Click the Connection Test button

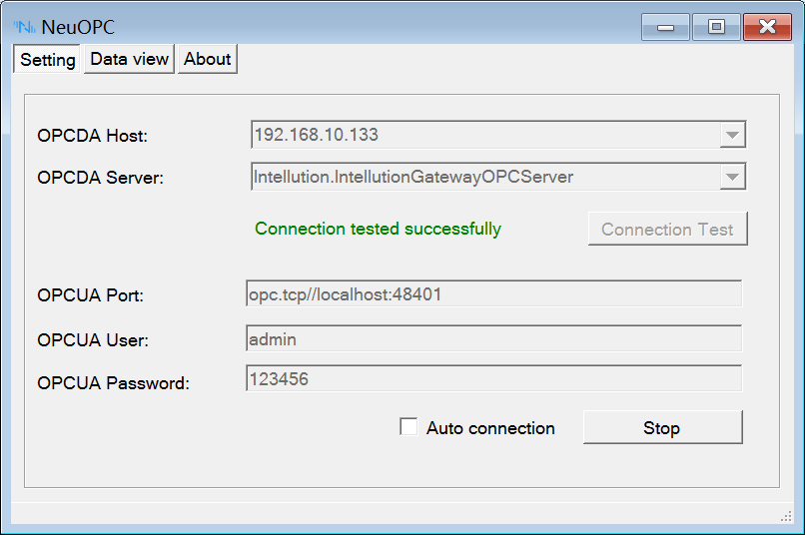pyautogui.click(x=667, y=229)
